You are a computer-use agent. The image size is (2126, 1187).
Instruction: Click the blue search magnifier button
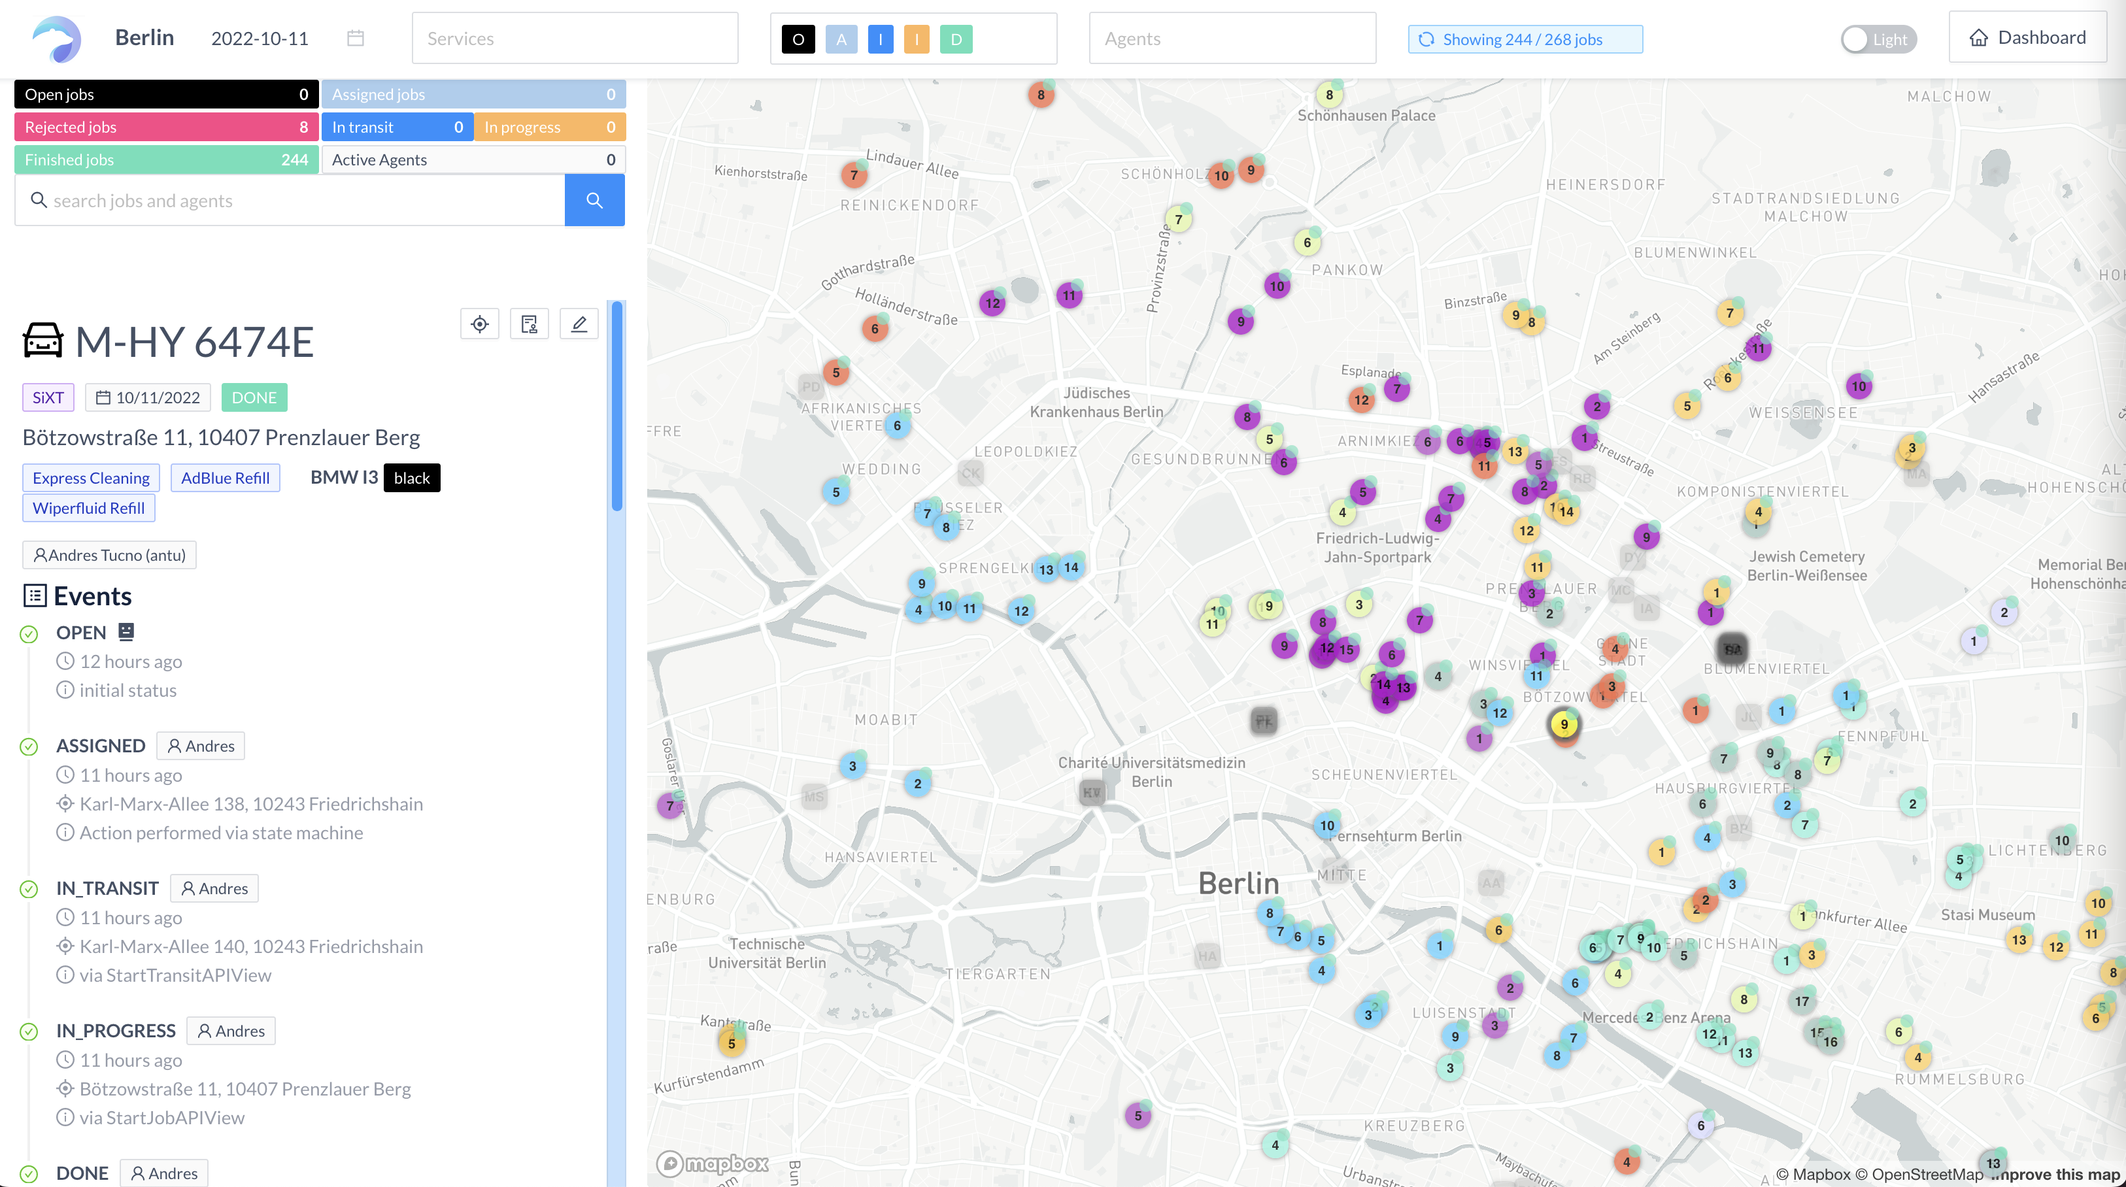(x=594, y=201)
